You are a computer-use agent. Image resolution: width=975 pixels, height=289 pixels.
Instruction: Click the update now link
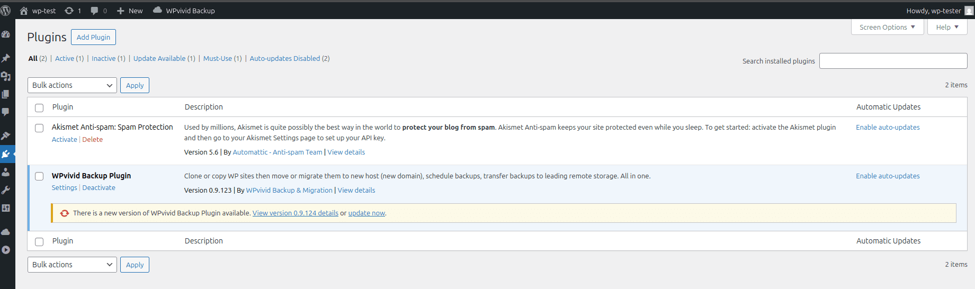point(366,213)
